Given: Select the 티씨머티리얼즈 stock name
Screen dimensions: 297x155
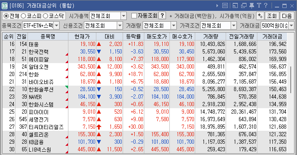Looking at the screenshot, I should click(x=46, y=127).
